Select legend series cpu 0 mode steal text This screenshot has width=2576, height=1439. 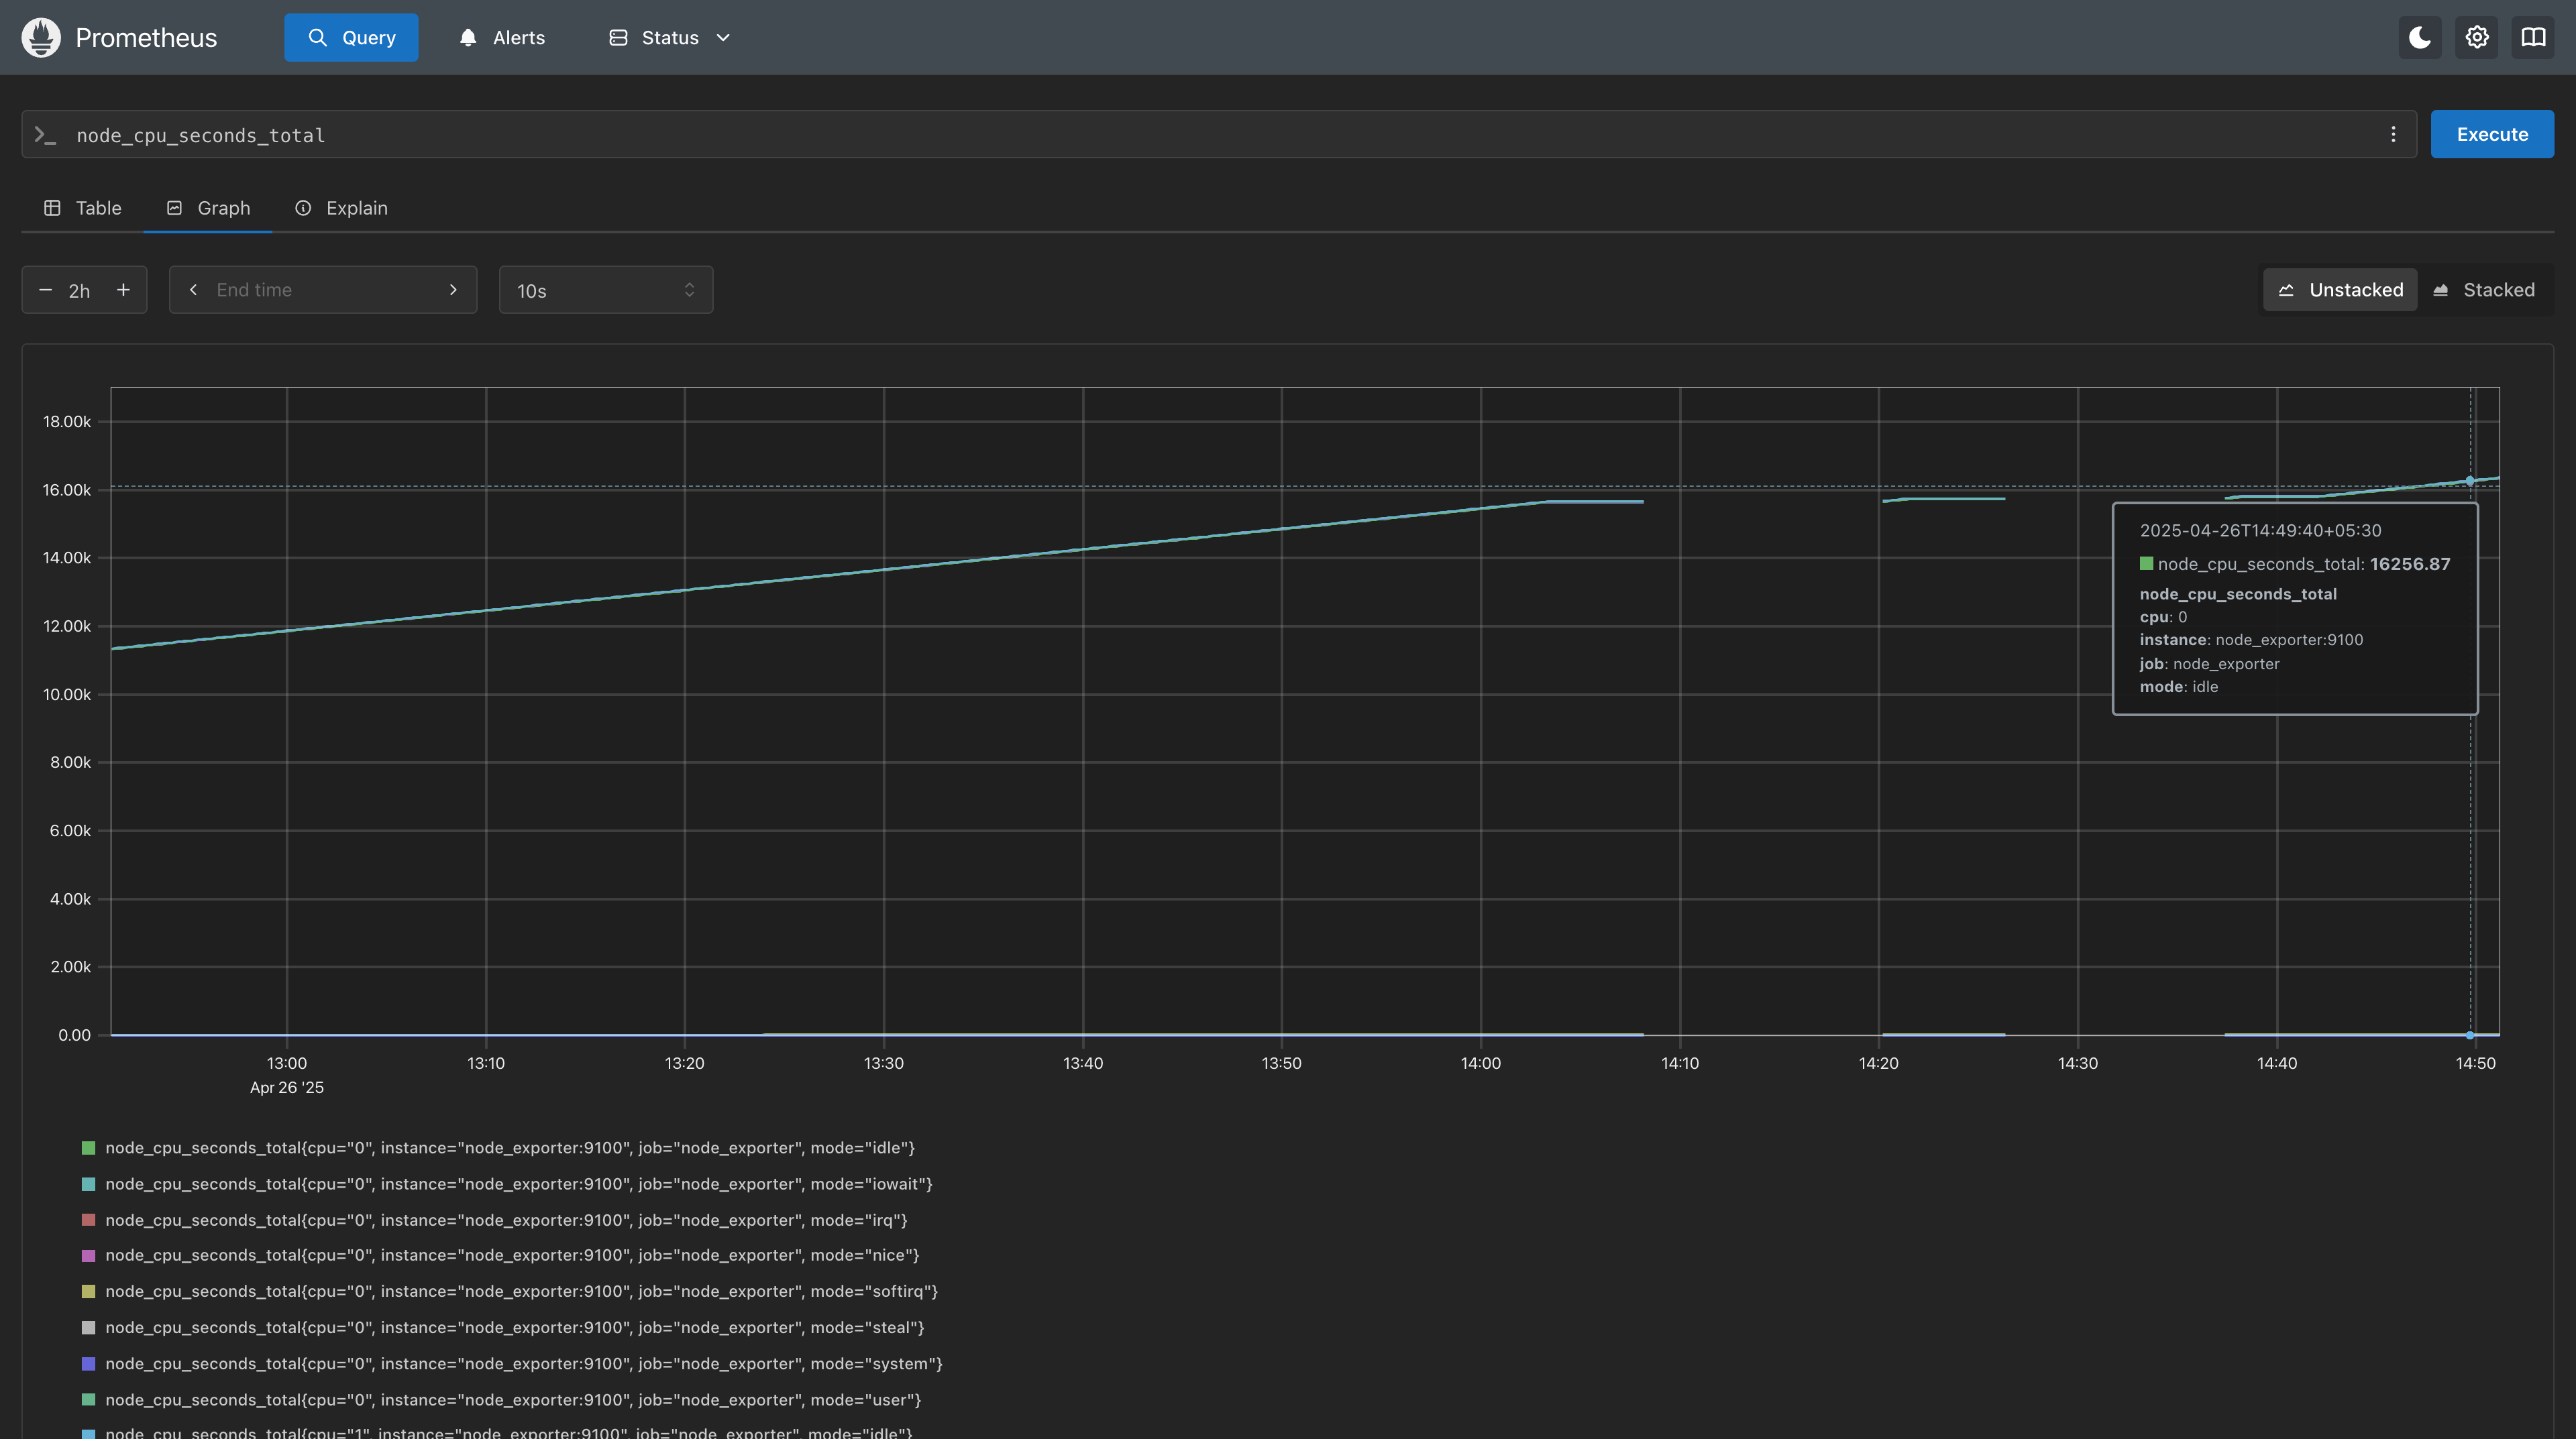pyautogui.click(x=515, y=1327)
